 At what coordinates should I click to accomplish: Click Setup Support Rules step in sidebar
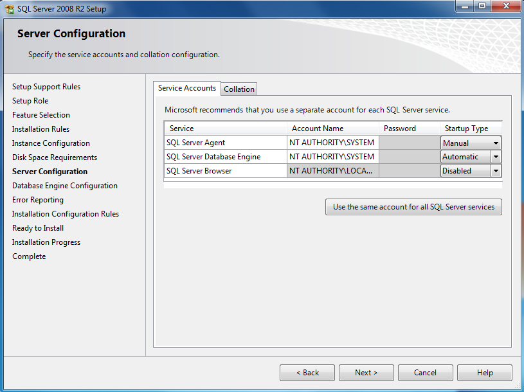(46, 87)
